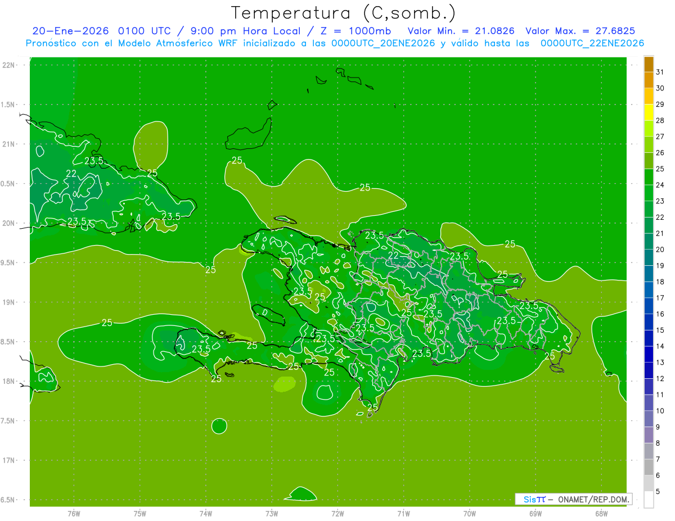675x521 pixels.
Task: Click the Temperatura (C,somb.) chart title
Action: coord(343,13)
